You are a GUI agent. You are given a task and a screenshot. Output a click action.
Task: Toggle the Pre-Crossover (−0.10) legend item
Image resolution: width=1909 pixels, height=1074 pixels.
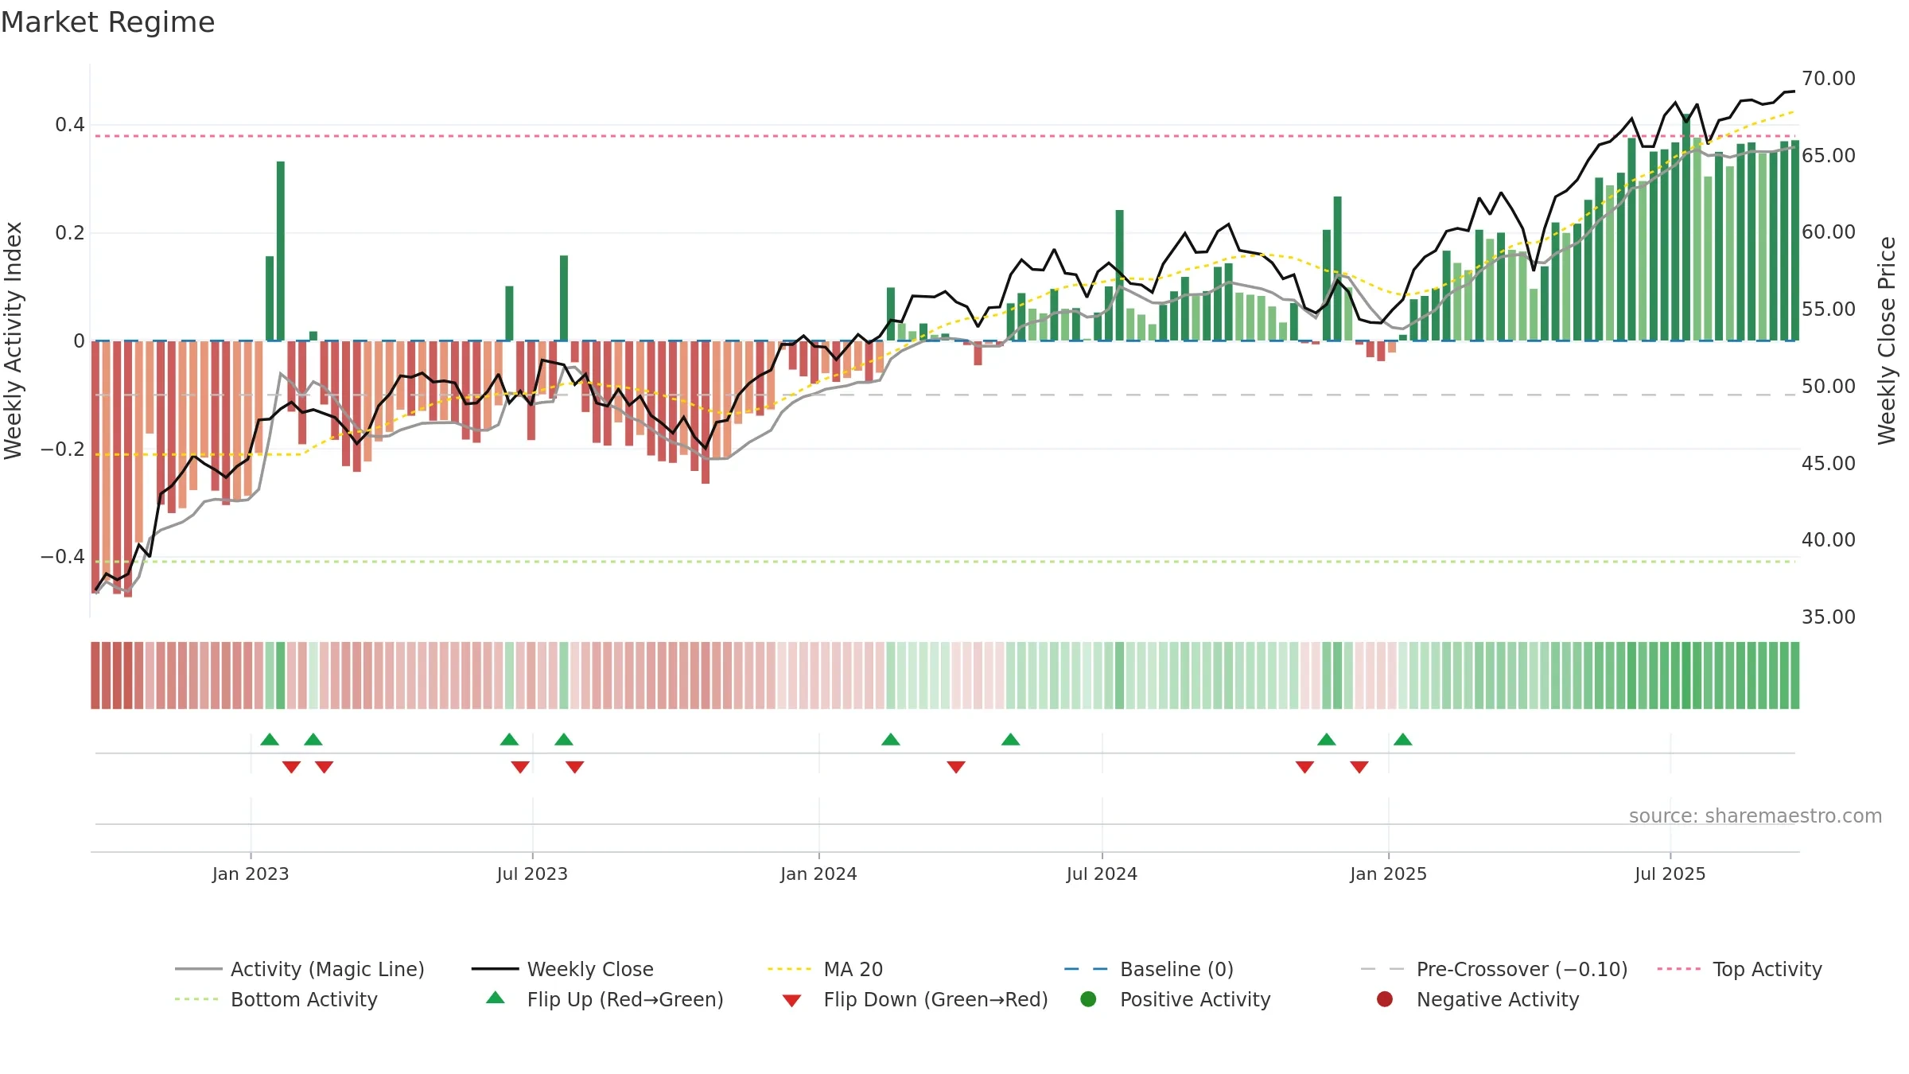(1494, 969)
